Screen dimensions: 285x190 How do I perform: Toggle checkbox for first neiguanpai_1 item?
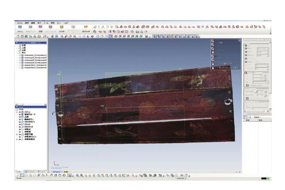(20, 55)
